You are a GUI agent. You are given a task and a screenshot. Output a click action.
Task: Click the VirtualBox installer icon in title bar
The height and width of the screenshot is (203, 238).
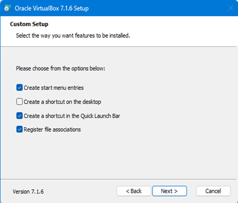pos(7,8)
